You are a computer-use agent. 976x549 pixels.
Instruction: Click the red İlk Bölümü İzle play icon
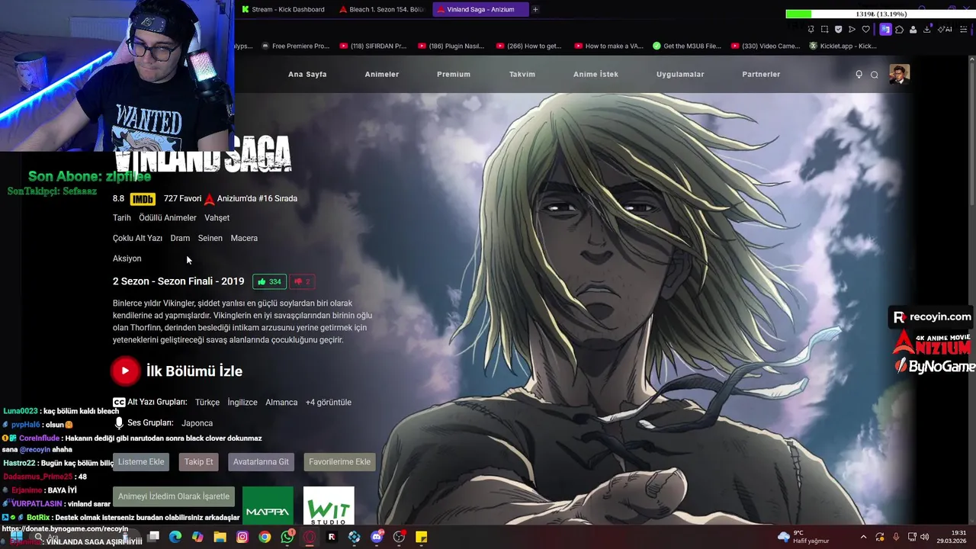click(125, 371)
